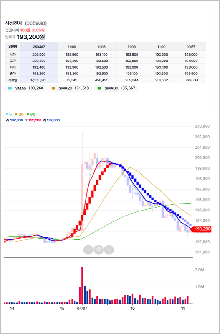The height and width of the screenshot is (334, 220).
Task: Click the 저가 row label
Action: 13,67
